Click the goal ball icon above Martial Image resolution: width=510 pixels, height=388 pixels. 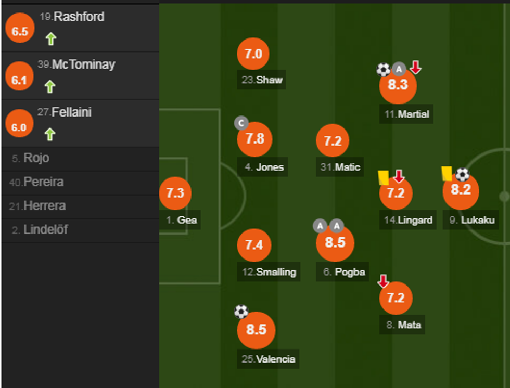point(384,69)
